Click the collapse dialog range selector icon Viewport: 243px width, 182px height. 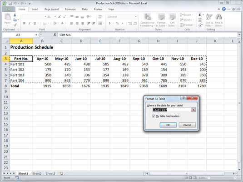193,110
